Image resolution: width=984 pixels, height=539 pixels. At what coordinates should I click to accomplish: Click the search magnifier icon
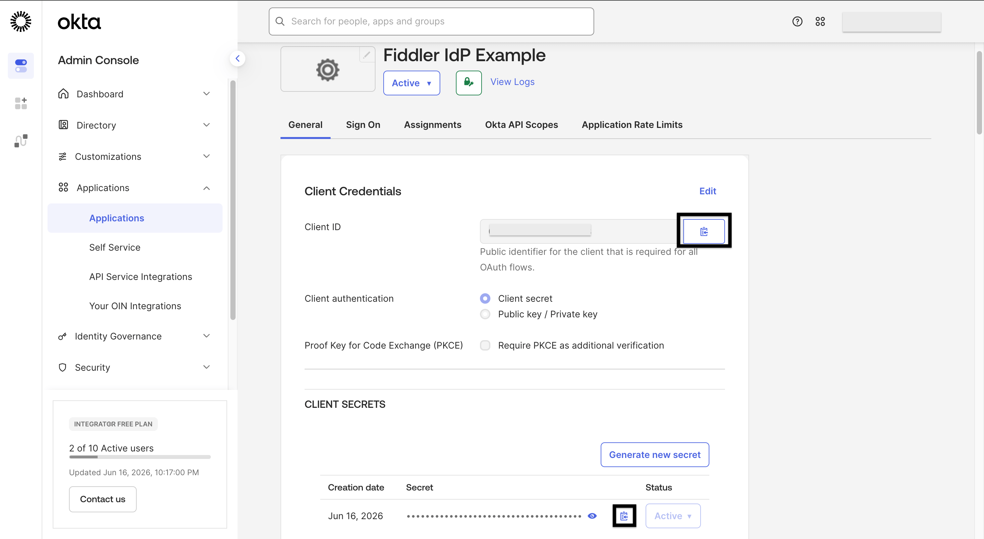pos(280,21)
